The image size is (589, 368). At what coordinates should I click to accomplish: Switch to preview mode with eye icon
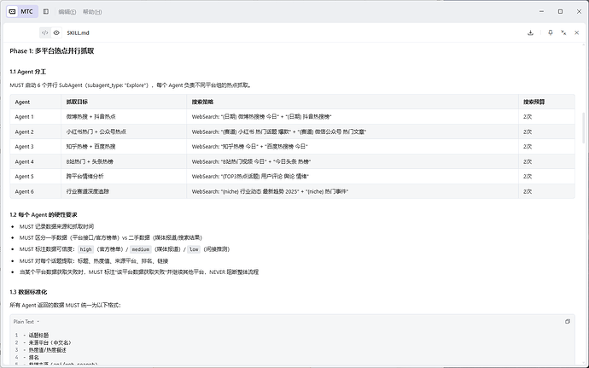point(56,32)
